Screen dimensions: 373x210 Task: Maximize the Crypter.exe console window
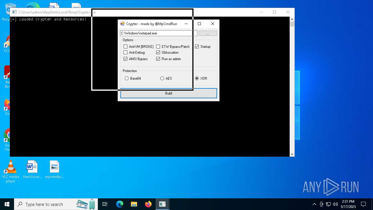[x=275, y=12]
